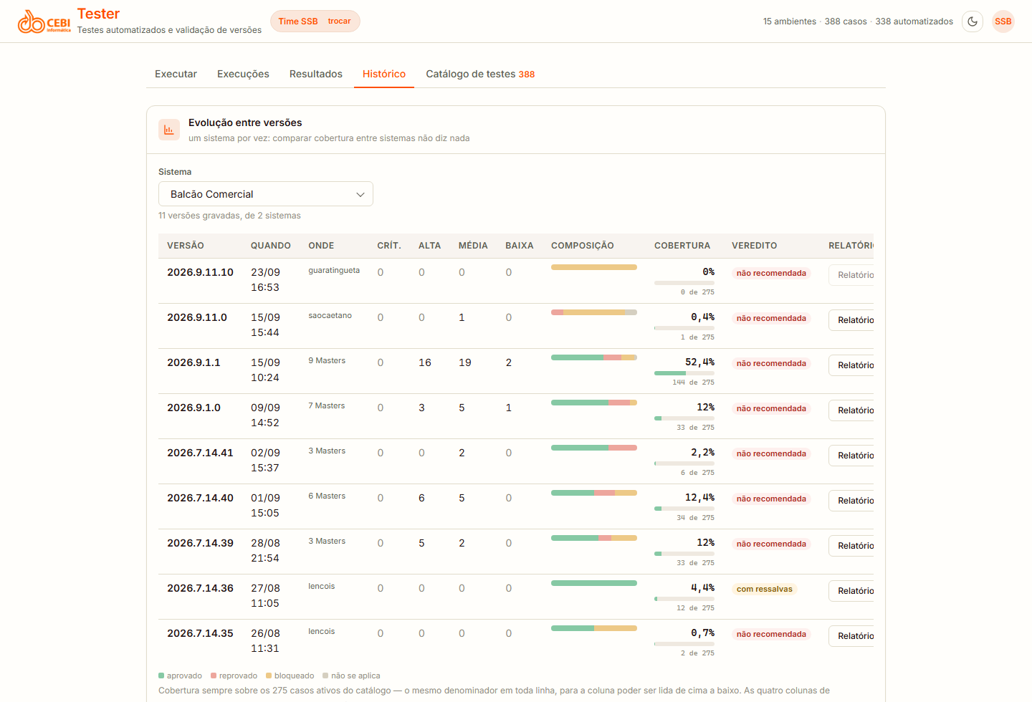Open Relatório for version 2026.7.14.36
Screen dimensions: 1032x702
(851, 591)
